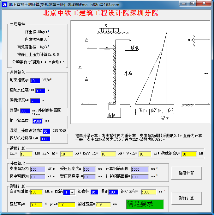Click 计算钢筋面积 field in 跨中 row
Viewport: 214px width, 215px height.
point(140,177)
